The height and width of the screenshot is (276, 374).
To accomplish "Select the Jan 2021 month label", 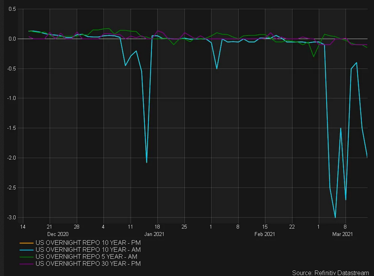I will (x=154, y=234).
